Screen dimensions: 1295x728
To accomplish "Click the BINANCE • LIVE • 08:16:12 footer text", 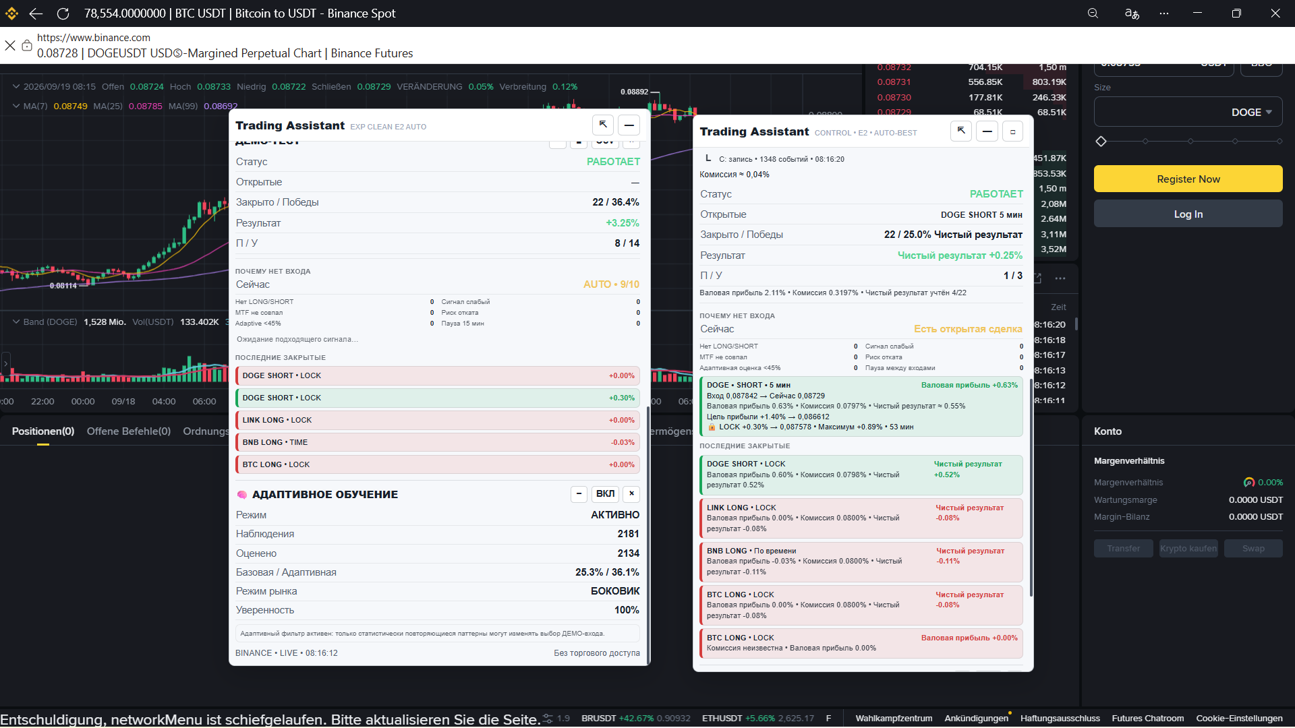I will [x=287, y=653].
